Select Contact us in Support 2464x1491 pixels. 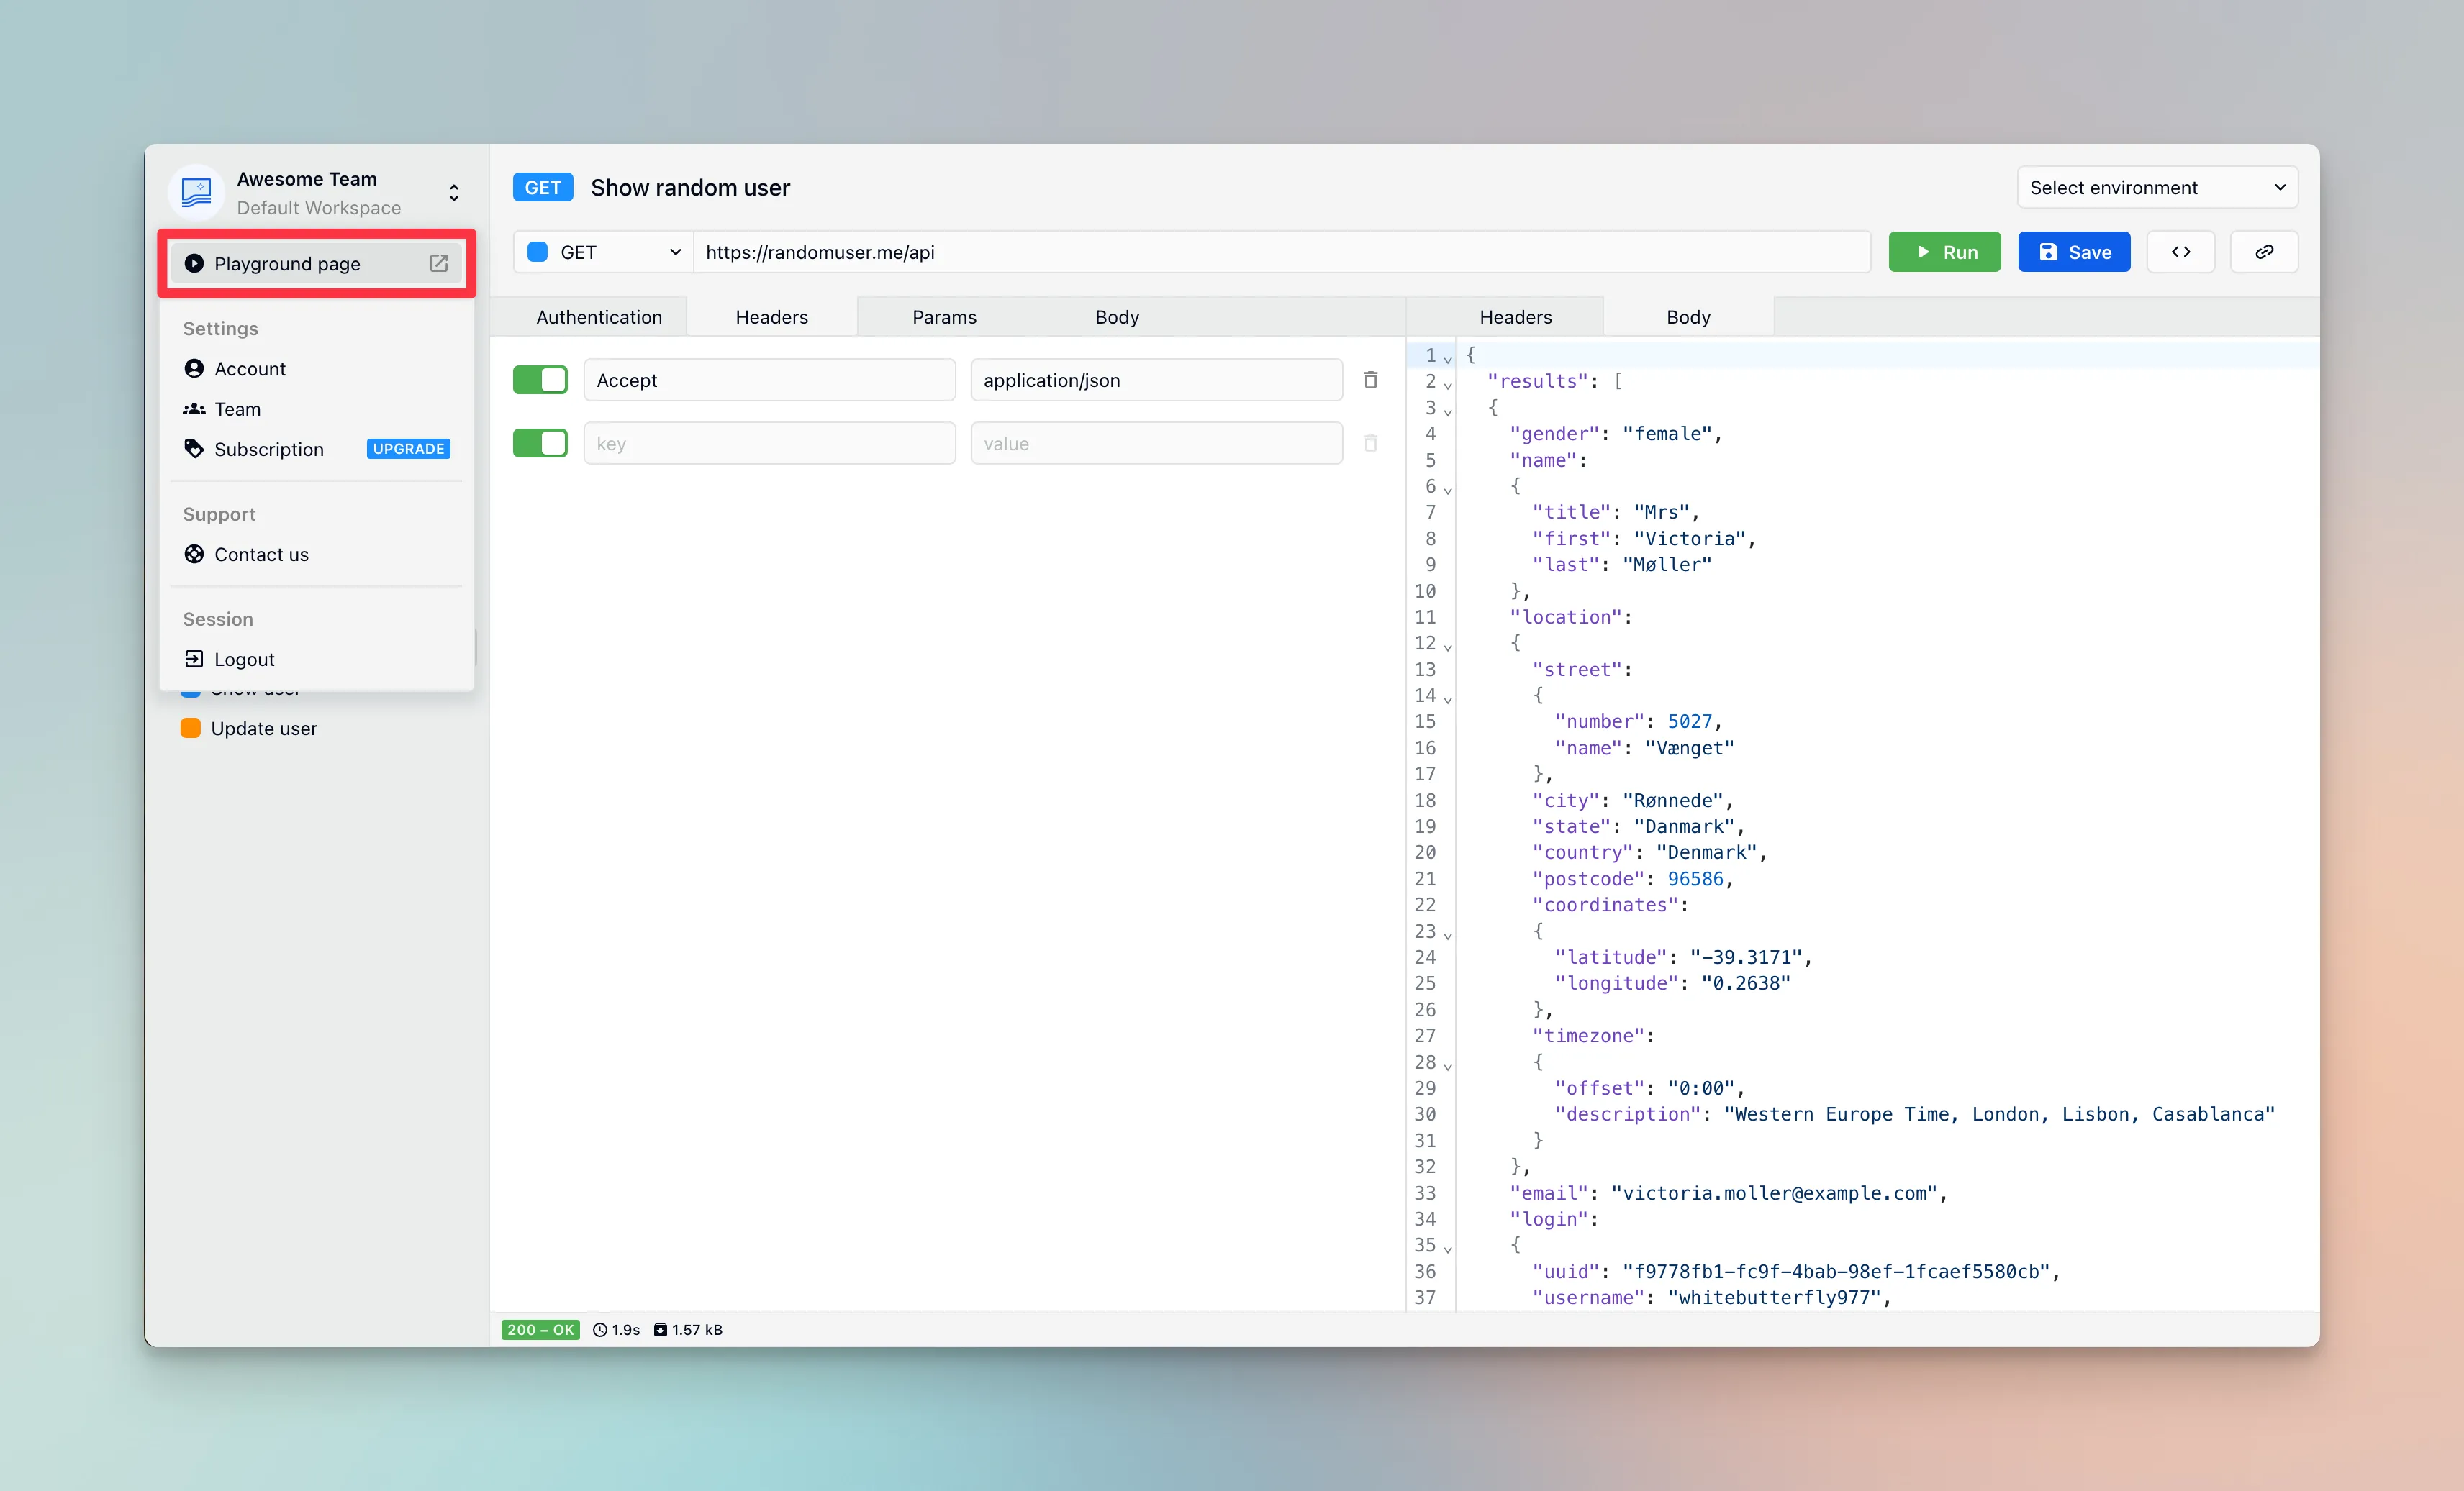[x=316, y=554]
